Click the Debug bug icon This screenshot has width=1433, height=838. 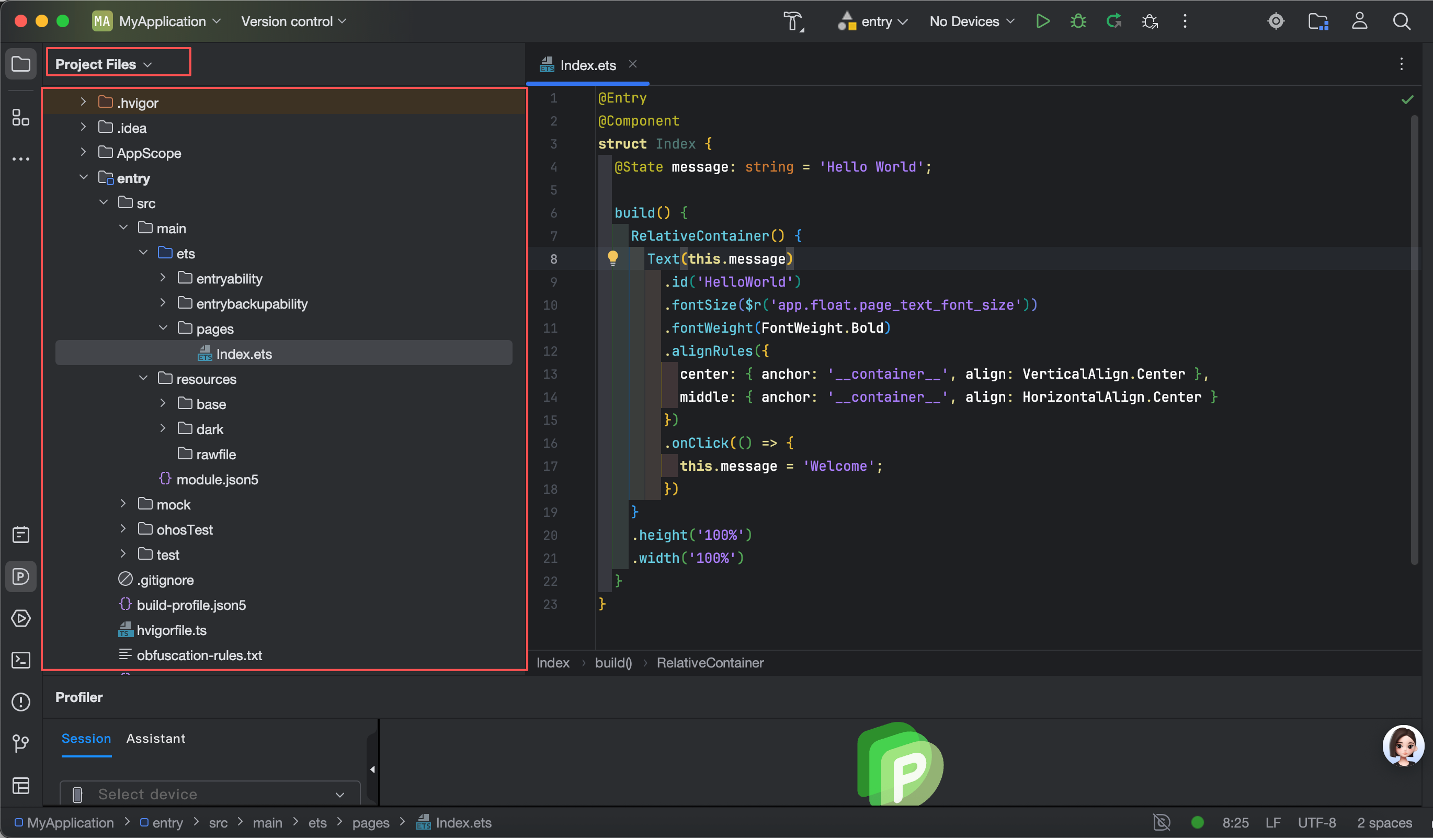coord(1077,21)
